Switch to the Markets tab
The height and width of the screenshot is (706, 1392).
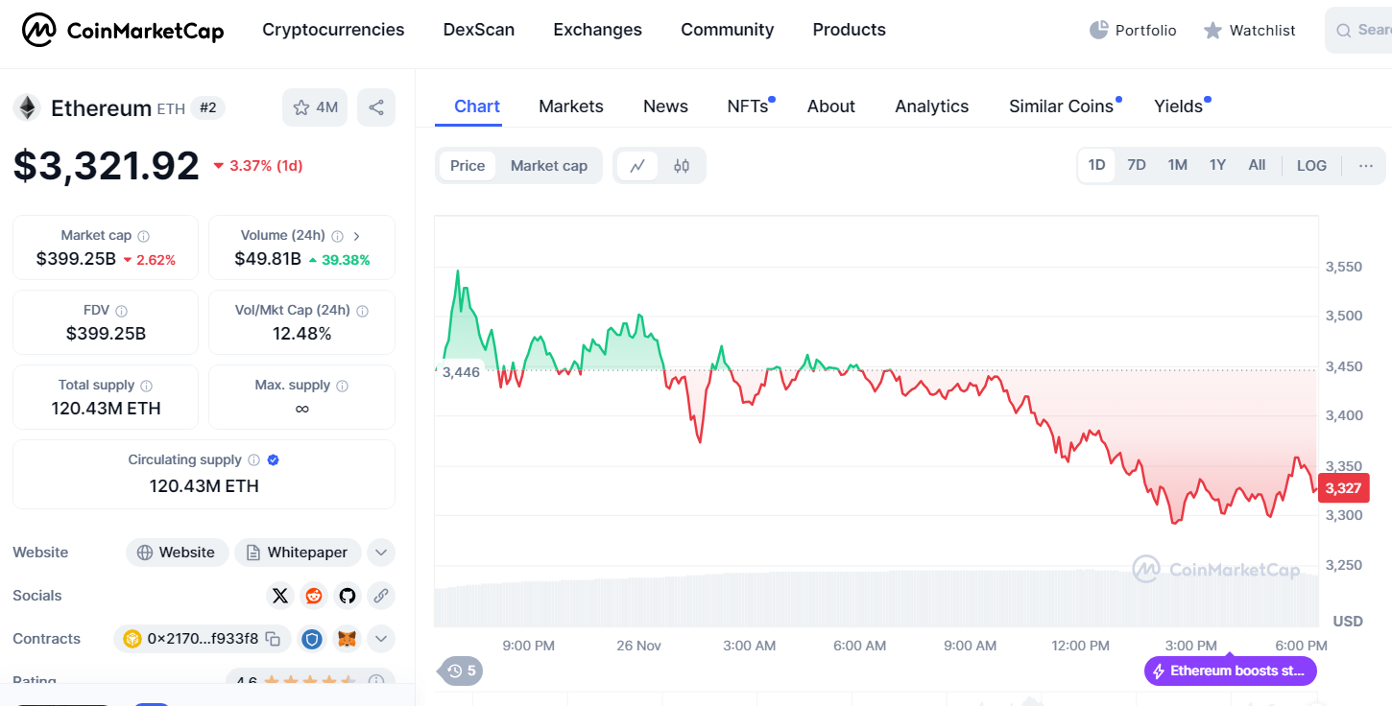[x=571, y=106]
